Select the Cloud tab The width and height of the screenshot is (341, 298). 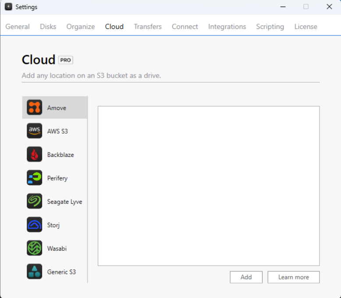[114, 27]
